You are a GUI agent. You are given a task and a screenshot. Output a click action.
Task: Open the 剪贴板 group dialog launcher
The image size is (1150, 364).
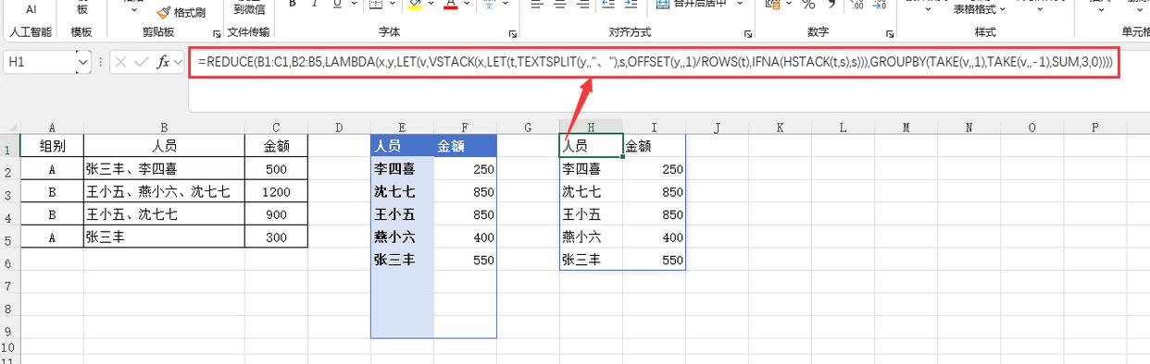click(217, 33)
